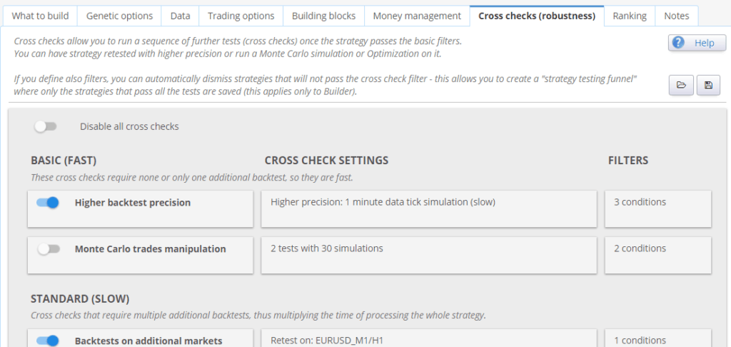Open Retest on EURUSD_M1/H1 settings

[429, 338]
